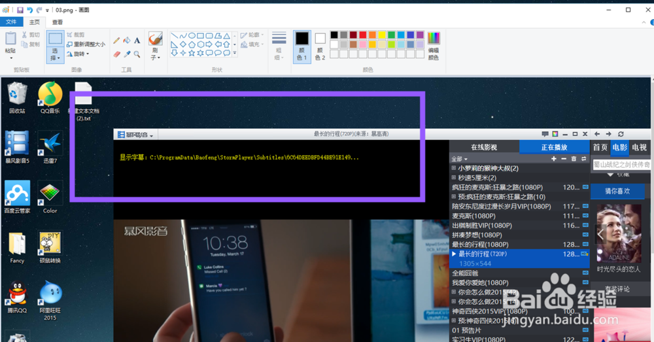Click the QQ音乐 desktop icon in picture

[50, 97]
